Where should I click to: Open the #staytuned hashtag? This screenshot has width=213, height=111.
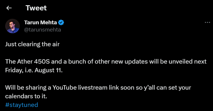point(22,105)
